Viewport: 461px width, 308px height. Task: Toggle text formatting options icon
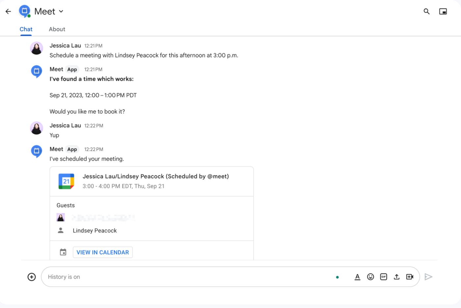[357, 277]
